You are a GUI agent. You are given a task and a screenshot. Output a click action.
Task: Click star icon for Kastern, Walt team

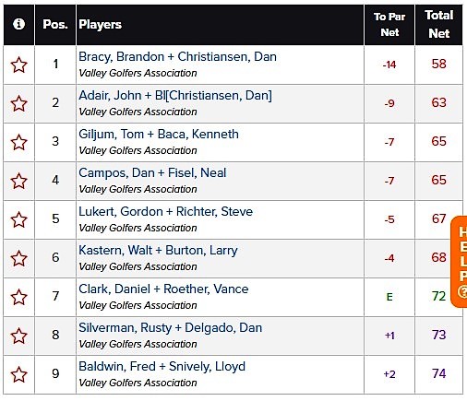tap(18, 258)
